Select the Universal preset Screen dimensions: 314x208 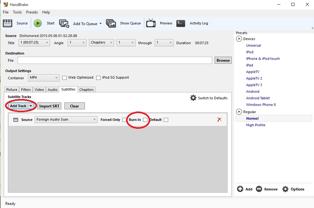click(253, 45)
